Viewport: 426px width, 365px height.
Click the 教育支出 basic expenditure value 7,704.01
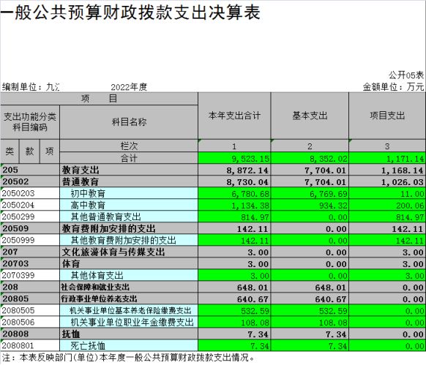point(310,170)
